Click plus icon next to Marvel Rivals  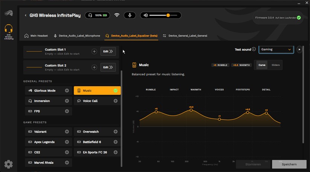click(67, 163)
